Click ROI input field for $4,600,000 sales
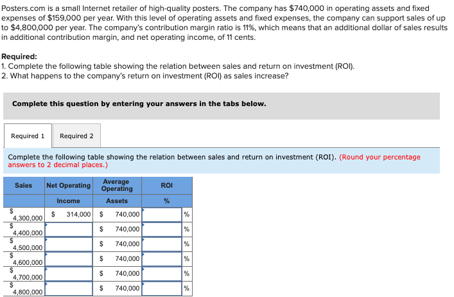Image resolution: width=454 pixels, height=297 pixels. [162, 259]
